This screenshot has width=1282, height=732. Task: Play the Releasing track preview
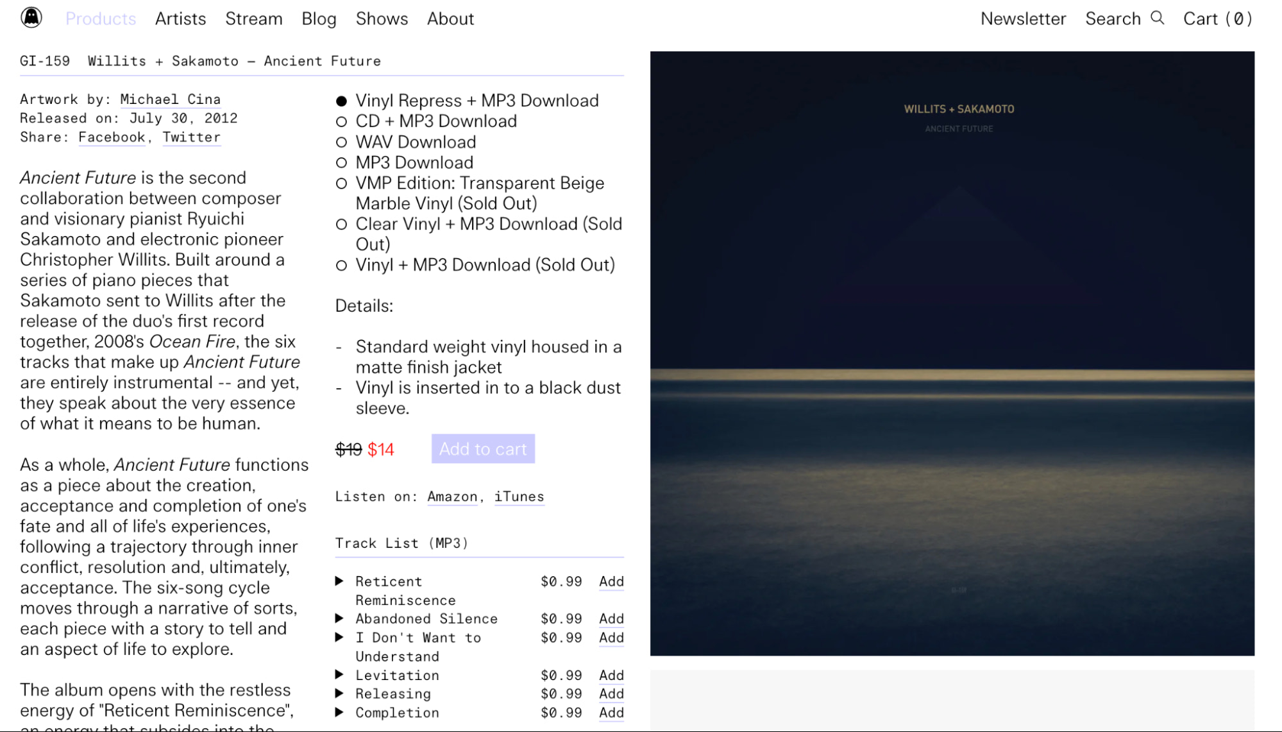(x=339, y=694)
